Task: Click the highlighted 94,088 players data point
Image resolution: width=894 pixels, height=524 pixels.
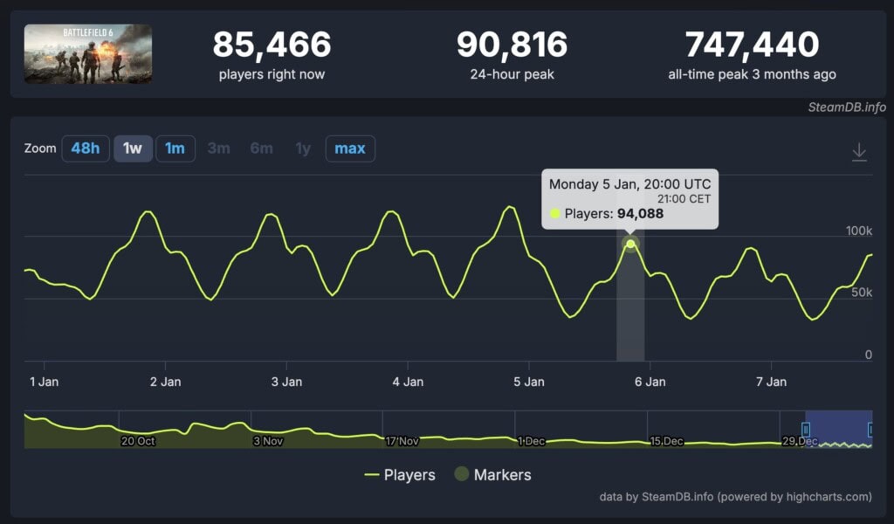Action: pos(630,245)
